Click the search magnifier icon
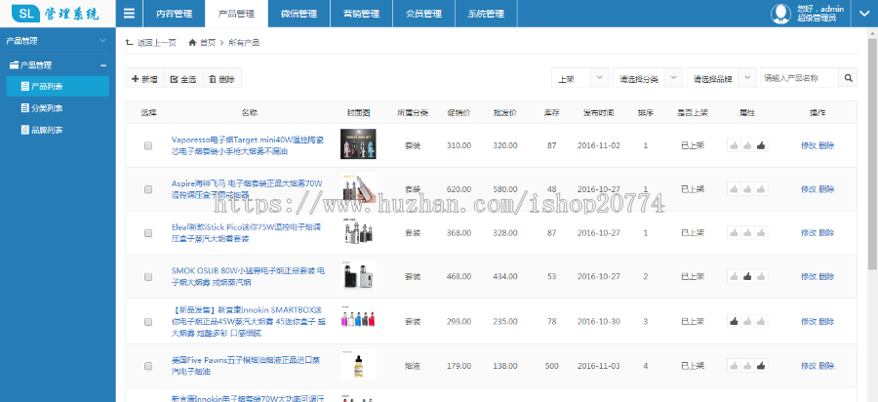The width and height of the screenshot is (878, 402). tap(849, 78)
